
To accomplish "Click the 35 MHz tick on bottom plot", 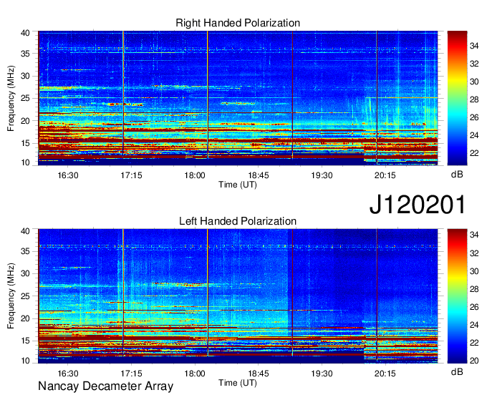I will 26,251.
